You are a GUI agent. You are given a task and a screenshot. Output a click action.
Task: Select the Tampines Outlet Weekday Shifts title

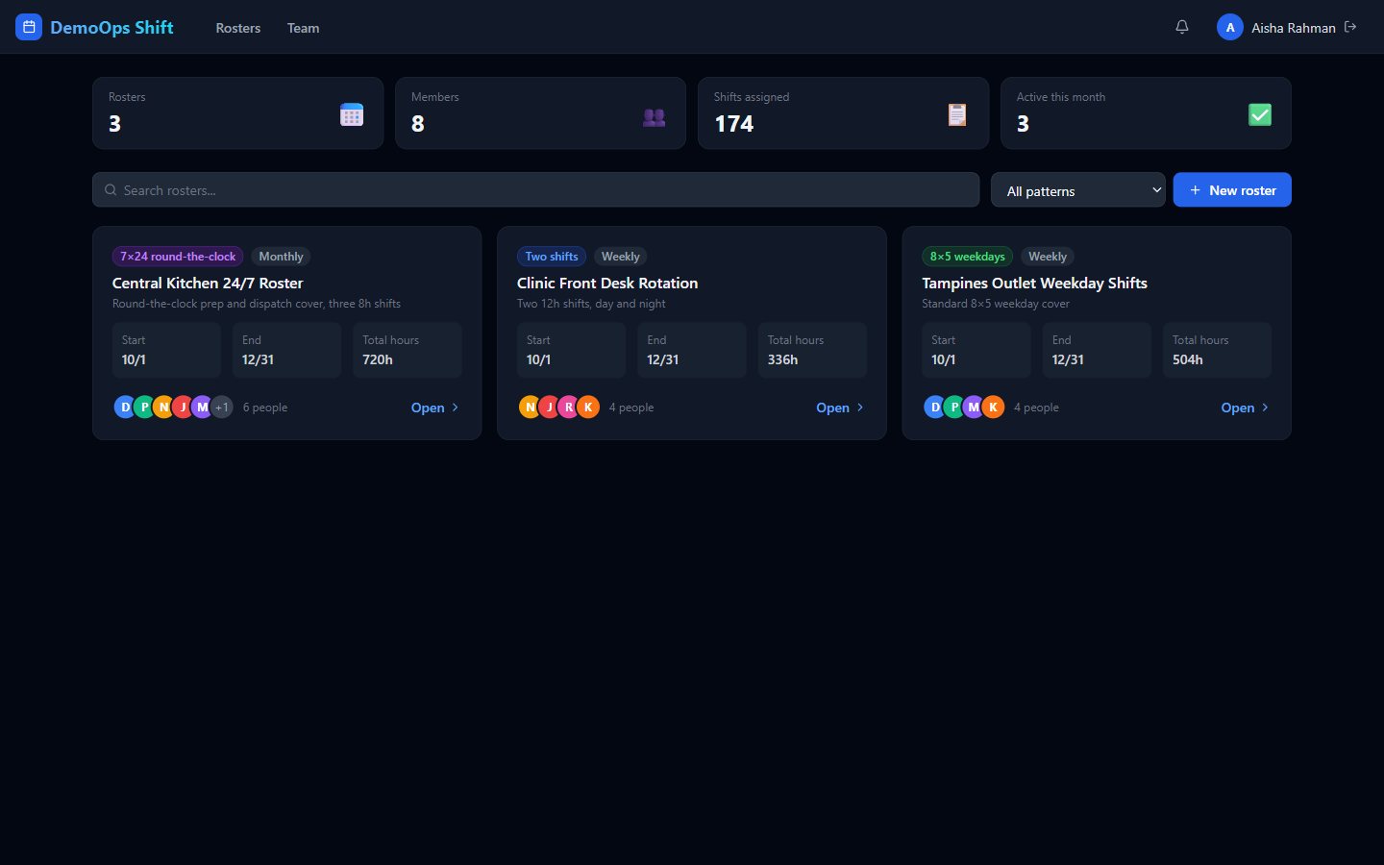[1034, 283]
